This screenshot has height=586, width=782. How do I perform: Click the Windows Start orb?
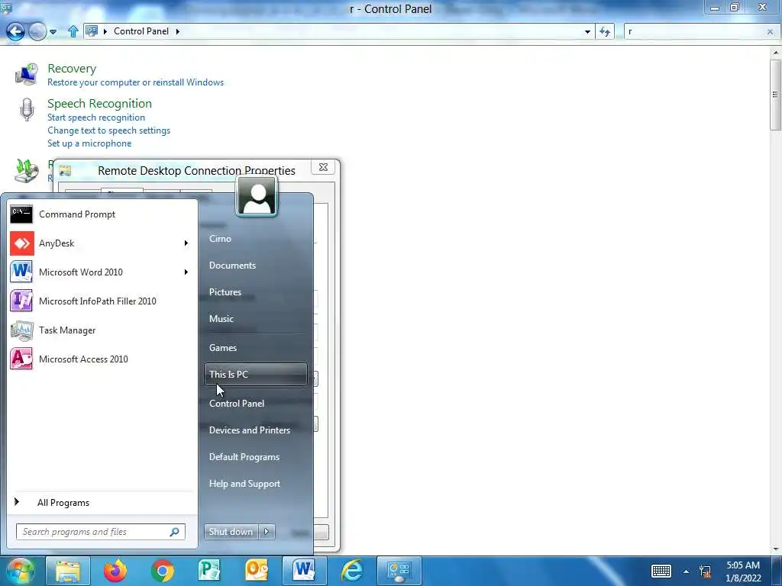coord(19,571)
